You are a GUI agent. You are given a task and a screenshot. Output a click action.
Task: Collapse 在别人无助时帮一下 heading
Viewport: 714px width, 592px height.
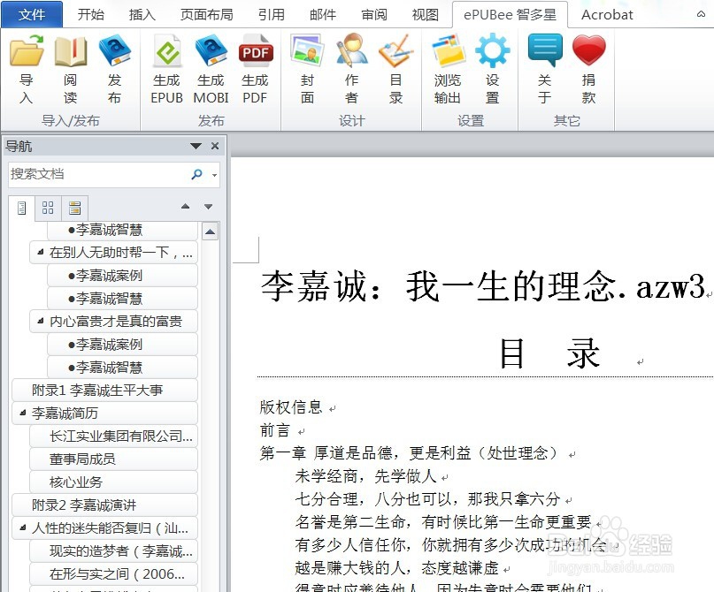[41, 252]
